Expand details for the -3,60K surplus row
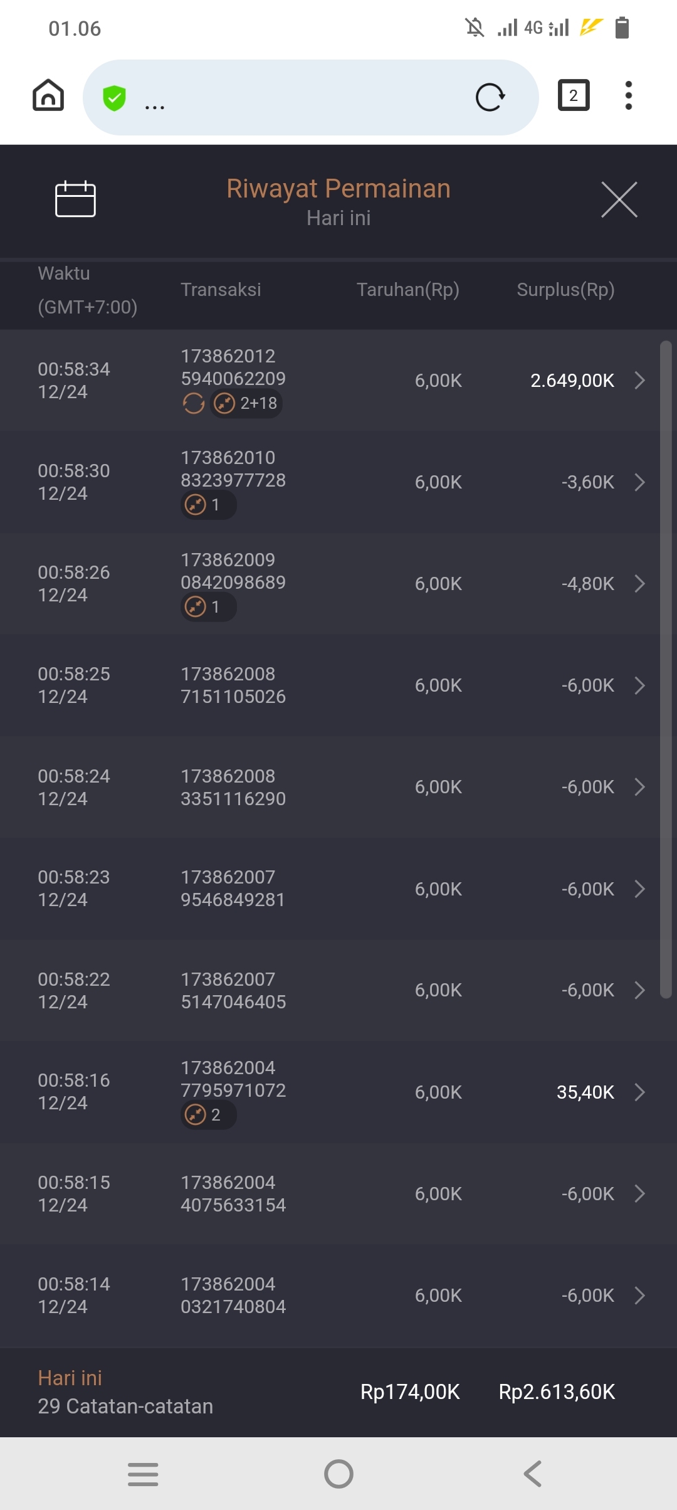Image resolution: width=677 pixels, height=1510 pixels. pyautogui.click(x=639, y=482)
